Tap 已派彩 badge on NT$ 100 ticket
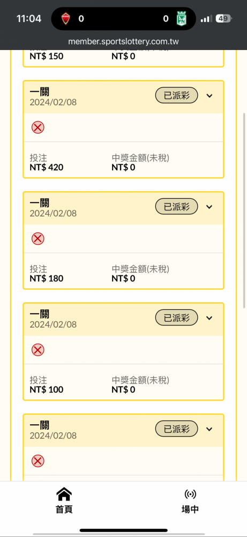 [x=177, y=318]
